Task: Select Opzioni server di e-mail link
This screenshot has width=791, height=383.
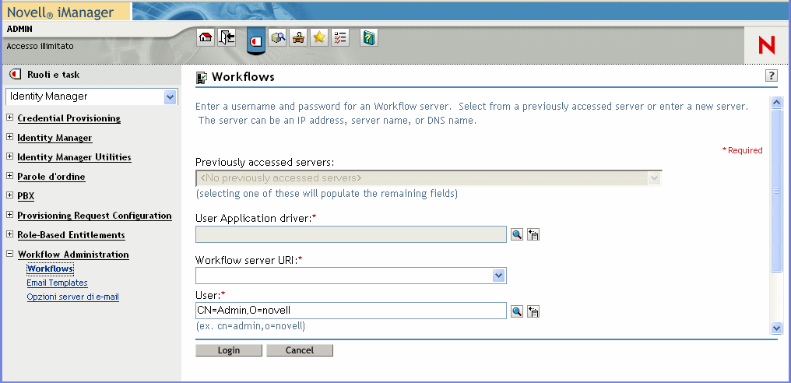Action: pyautogui.click(x=72, y=297)
